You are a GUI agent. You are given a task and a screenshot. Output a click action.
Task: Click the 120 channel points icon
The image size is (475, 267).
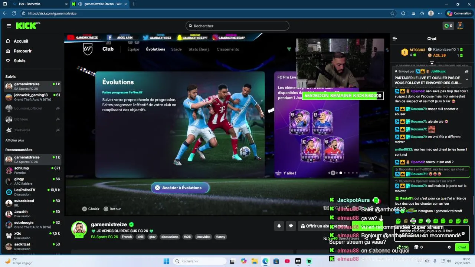pos(403,247)
